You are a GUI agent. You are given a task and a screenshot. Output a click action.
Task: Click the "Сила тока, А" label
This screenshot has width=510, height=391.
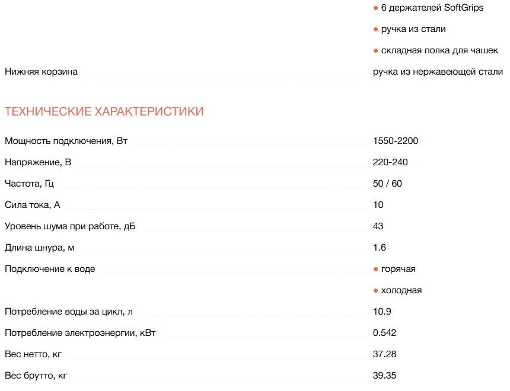point(33,205)
